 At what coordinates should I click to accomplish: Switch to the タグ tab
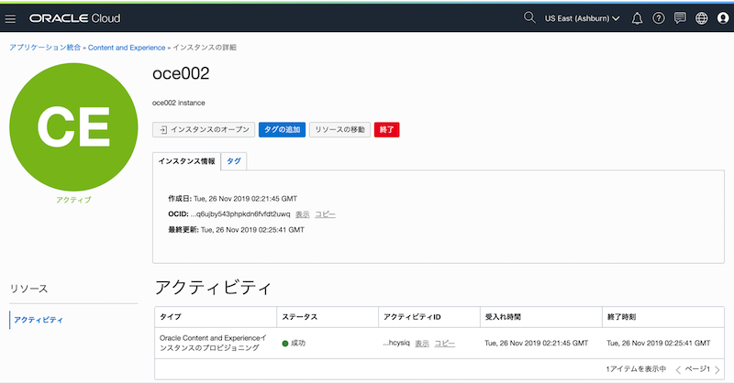234,160
